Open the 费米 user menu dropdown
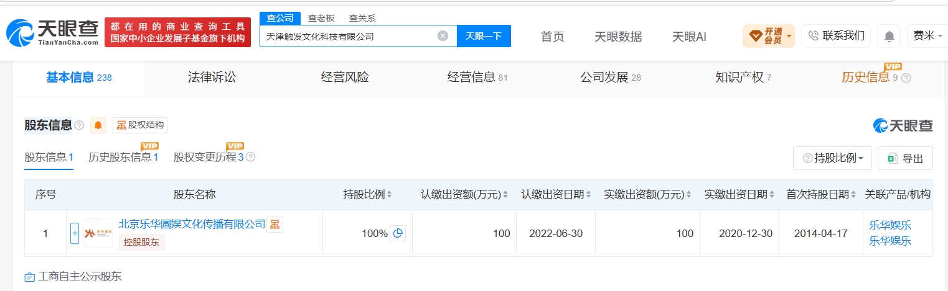 pyautogui.click(x=928, y=36)
